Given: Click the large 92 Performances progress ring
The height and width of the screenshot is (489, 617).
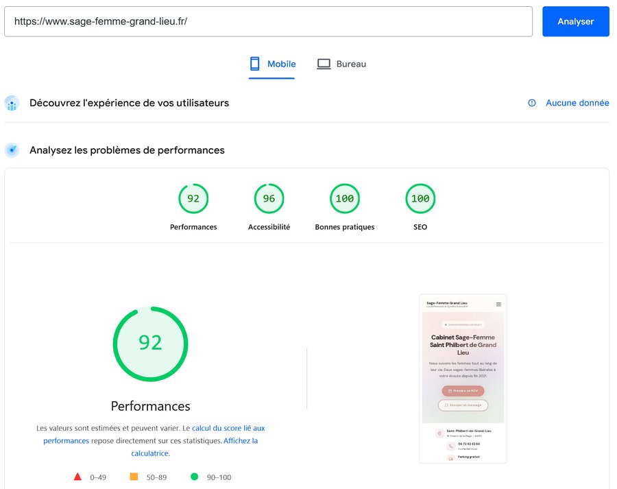Looking at the screenshot, I should point(150,342).
